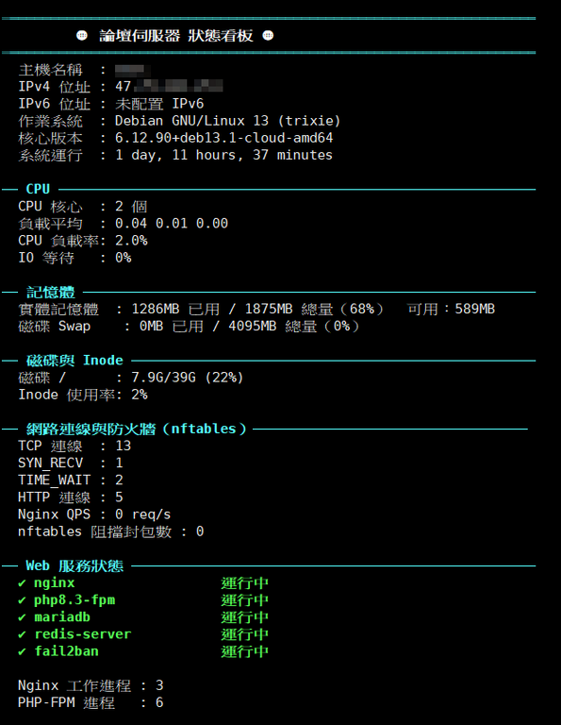Select the 未配置 IPv6 text
Screen dimensions: 561x725
click(159, 104)
